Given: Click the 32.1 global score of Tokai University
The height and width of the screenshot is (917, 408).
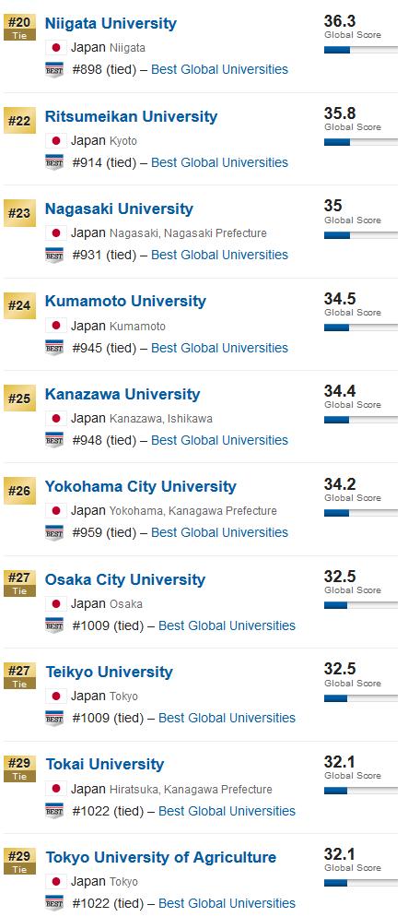Looking at the screenshot, I should (x=340, y=762).
